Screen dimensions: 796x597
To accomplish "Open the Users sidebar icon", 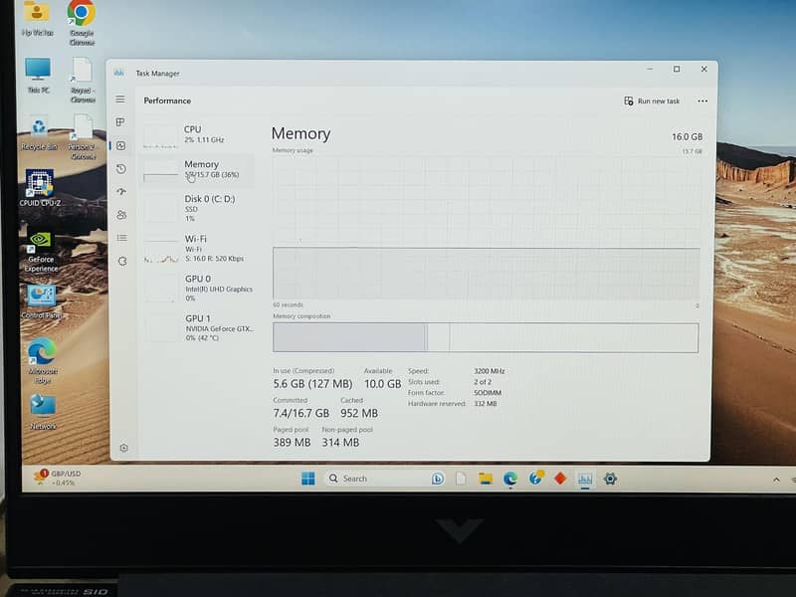I will [x=121, y=215].
